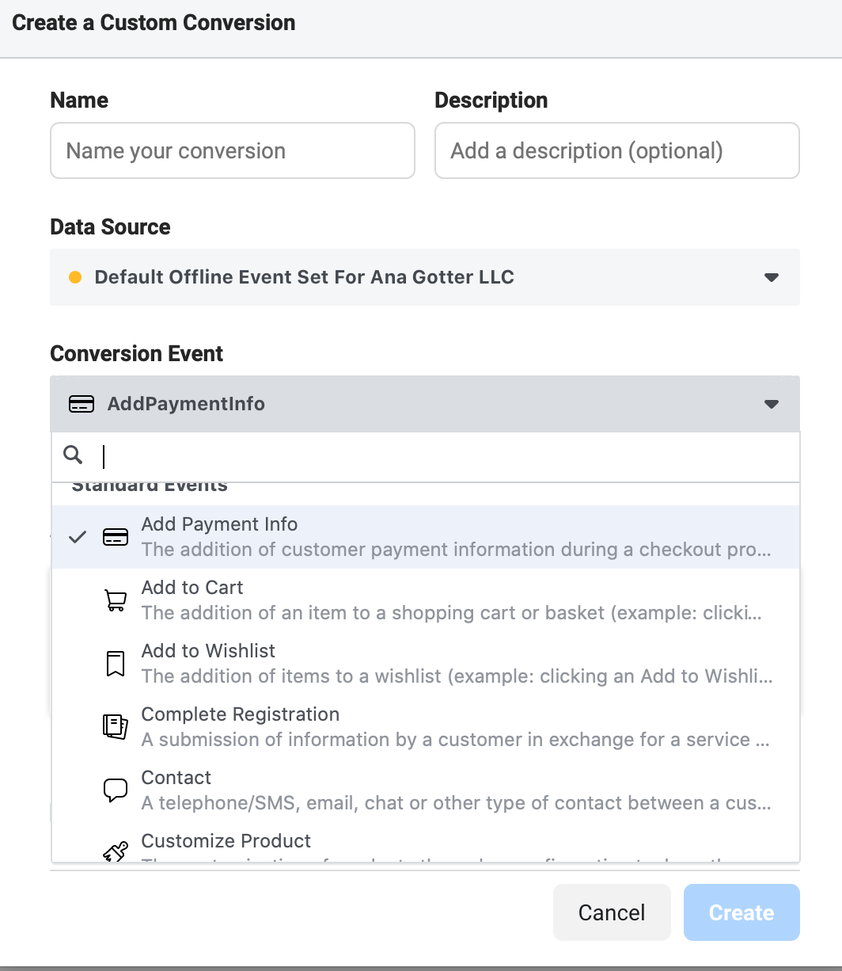Collapse the Conversion Event dropdown via its chevron

point(772,404)
